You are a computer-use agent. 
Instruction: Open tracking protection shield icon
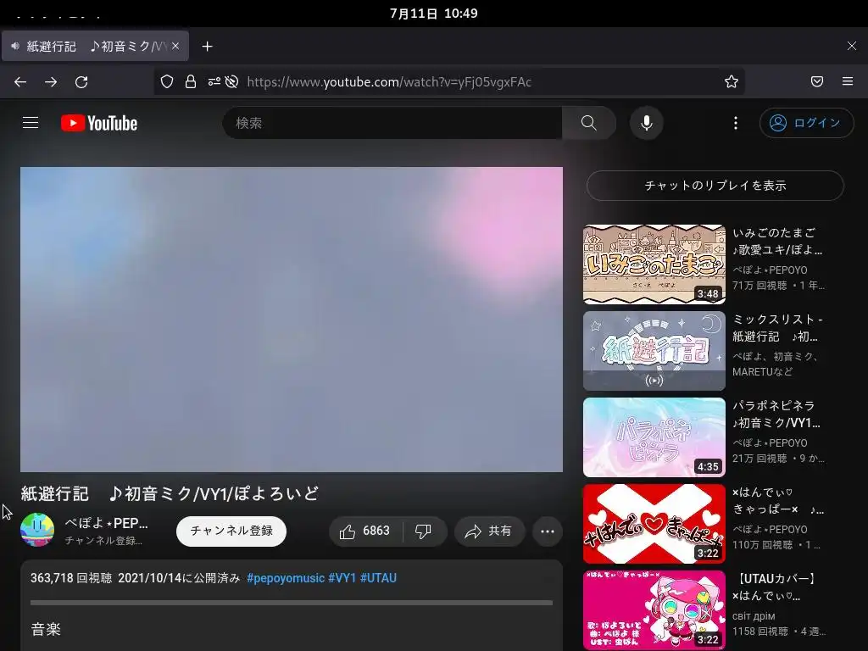(167, 82)
